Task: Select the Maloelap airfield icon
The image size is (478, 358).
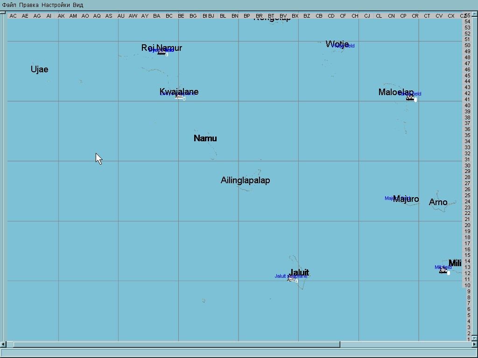Action: (410, 98)
